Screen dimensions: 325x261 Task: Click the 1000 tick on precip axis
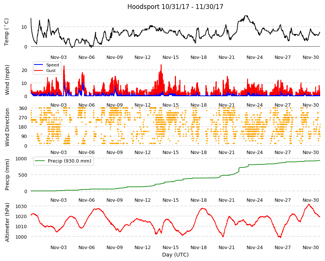coord(22,158)
